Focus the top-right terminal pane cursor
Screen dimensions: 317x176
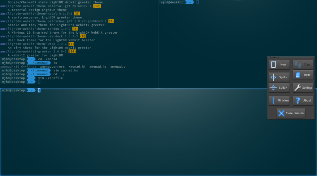coord(198,2)
